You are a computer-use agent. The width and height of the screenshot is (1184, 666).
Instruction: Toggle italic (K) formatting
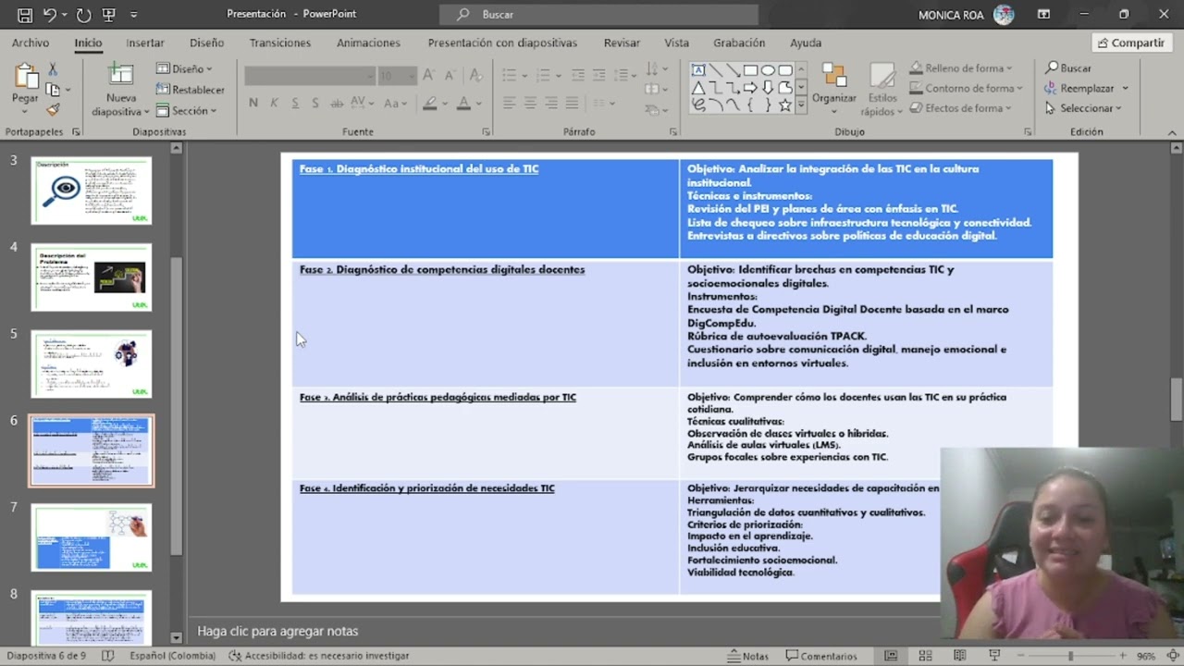(x=274, y=103)
